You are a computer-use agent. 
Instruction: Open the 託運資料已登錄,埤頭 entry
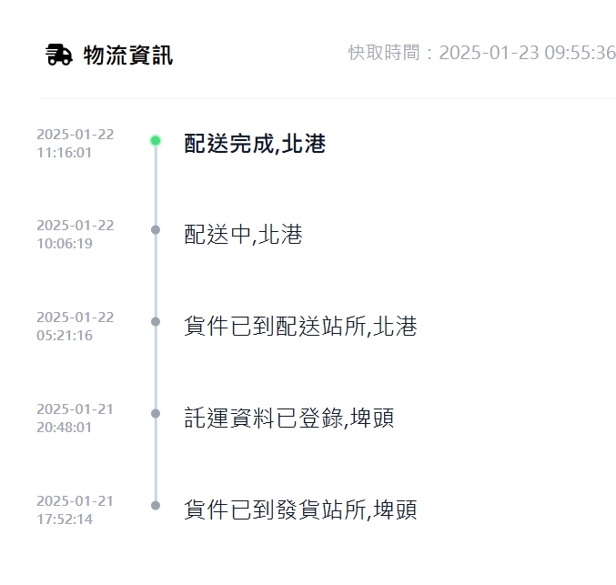click(x=288, y=419)
